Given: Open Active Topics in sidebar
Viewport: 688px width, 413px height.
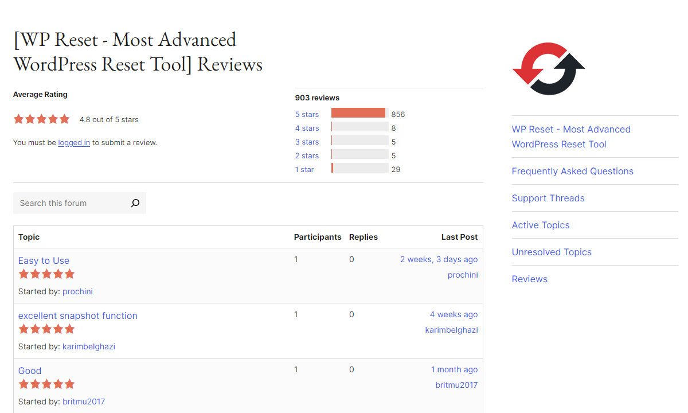Looking at the screenshot, I should tap(541, 225).
